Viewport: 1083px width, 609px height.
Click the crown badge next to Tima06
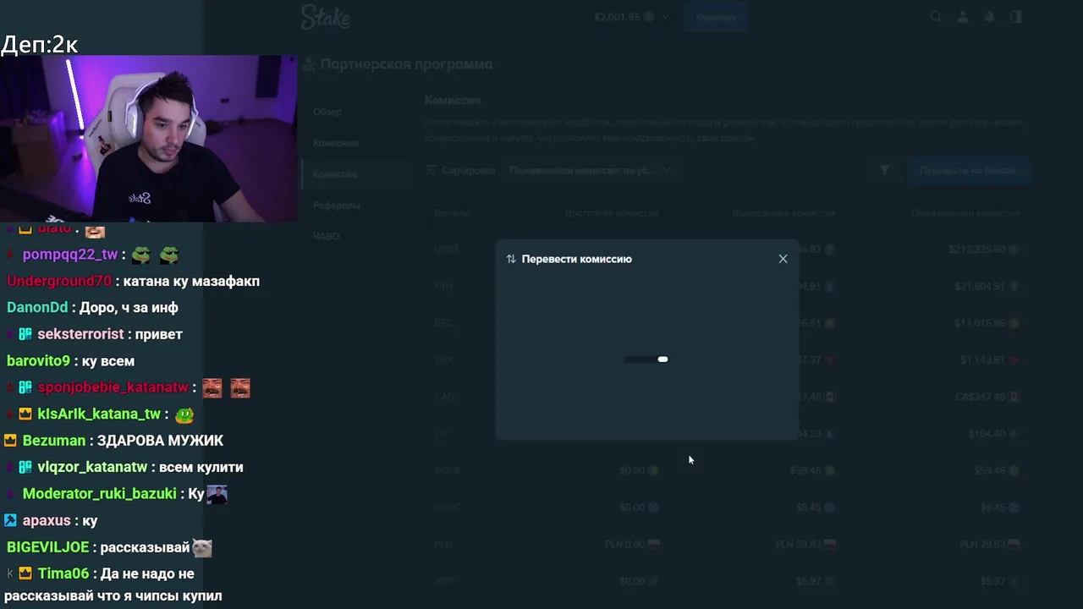[25, 573]
